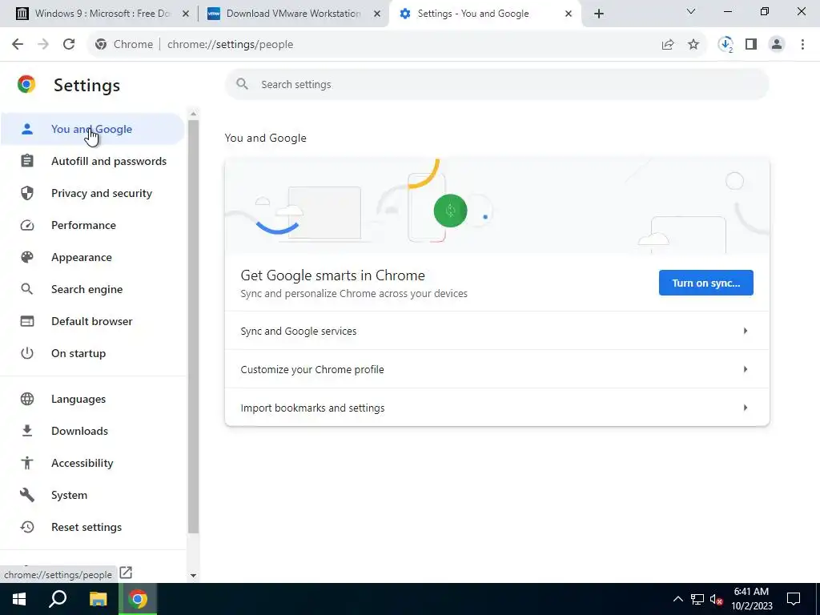Open the Chrome three-dot menu

pos(802,45)
